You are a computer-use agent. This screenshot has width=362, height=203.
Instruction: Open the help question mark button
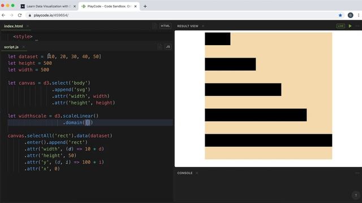(x=356, y=196)
